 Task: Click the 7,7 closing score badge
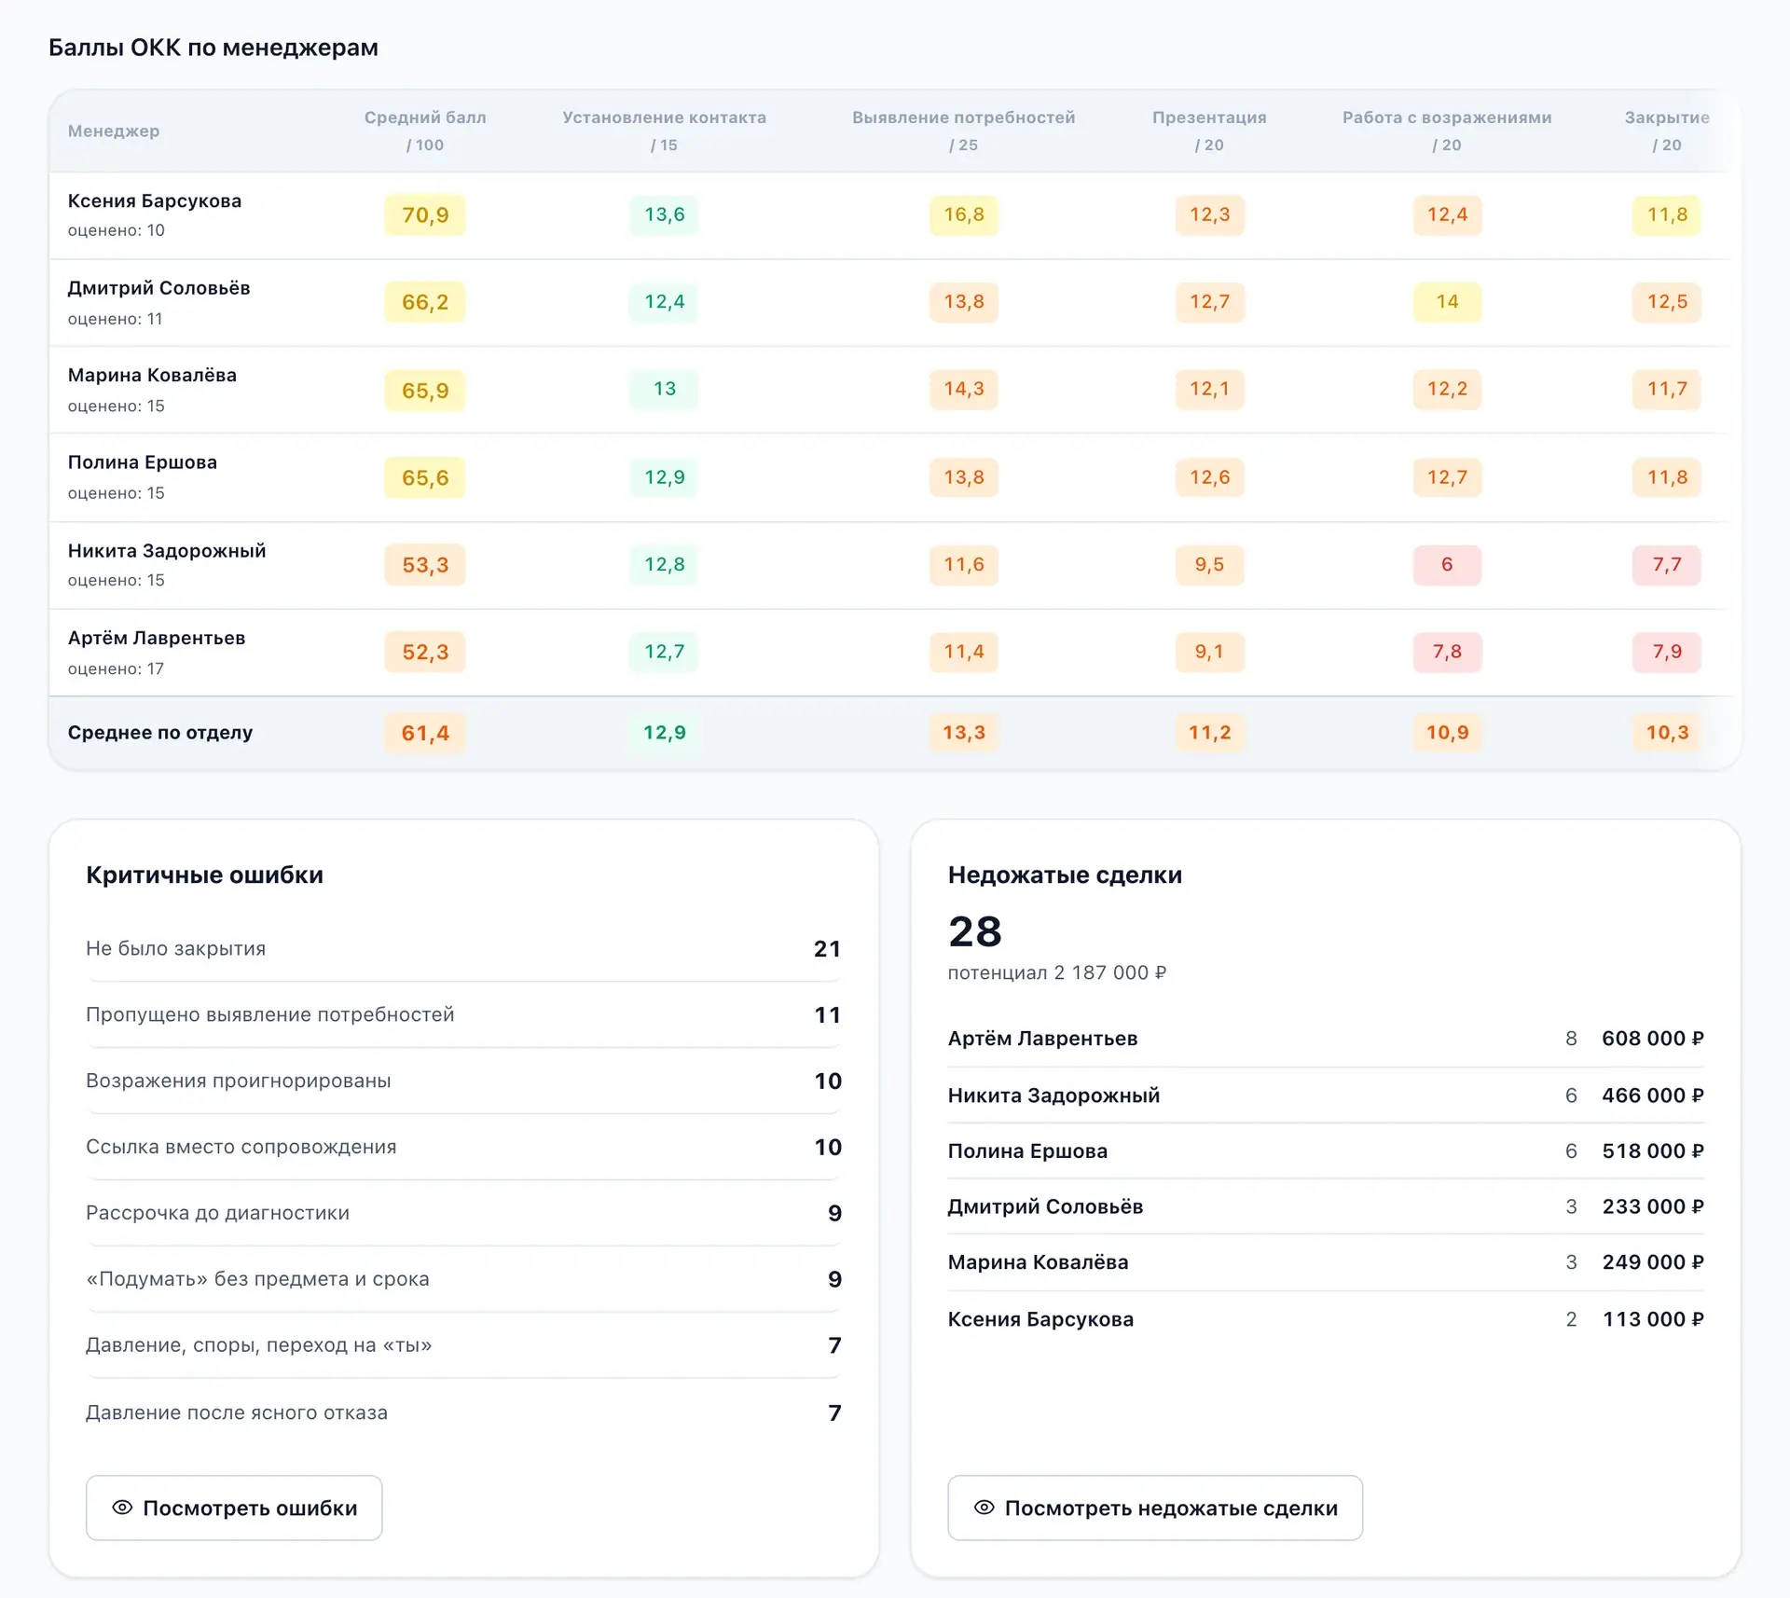1667,564
